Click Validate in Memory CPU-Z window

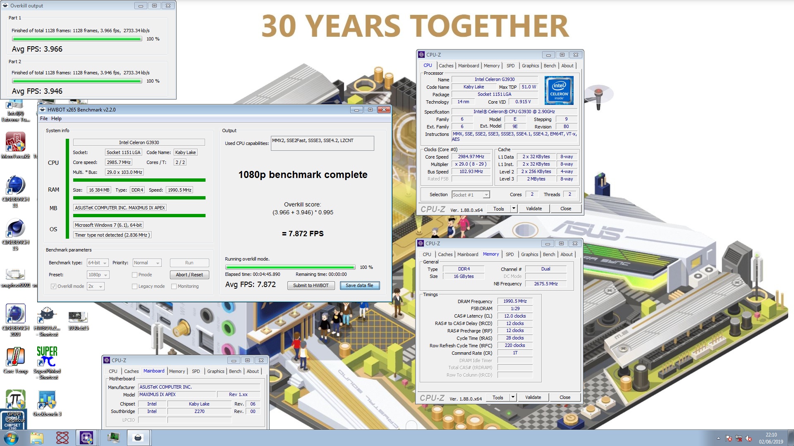click(533, 398)
